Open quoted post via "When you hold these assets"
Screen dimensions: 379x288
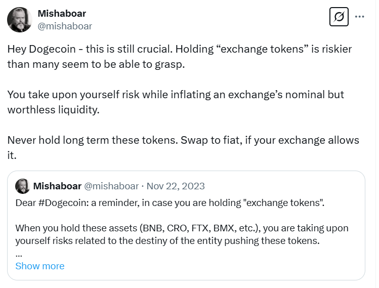click(76, 228)
